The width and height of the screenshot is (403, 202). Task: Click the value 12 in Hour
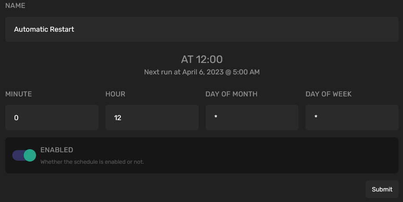click(118, 118)
